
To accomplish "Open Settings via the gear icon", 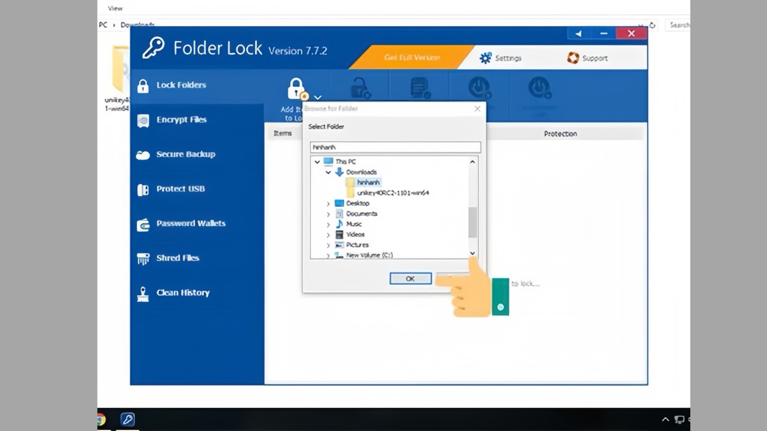I will 485,58.
